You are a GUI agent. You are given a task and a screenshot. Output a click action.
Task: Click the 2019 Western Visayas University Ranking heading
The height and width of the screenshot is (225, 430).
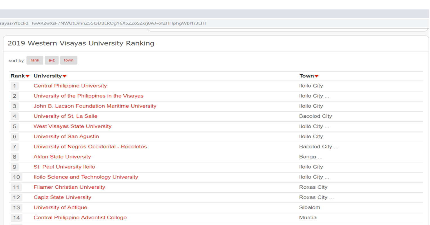pyautogui.click(x=81, y=43)
